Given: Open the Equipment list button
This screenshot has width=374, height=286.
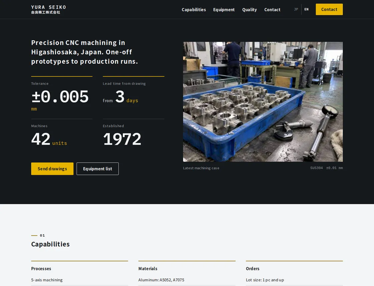Looking at the screenshot, I should 98,169.
